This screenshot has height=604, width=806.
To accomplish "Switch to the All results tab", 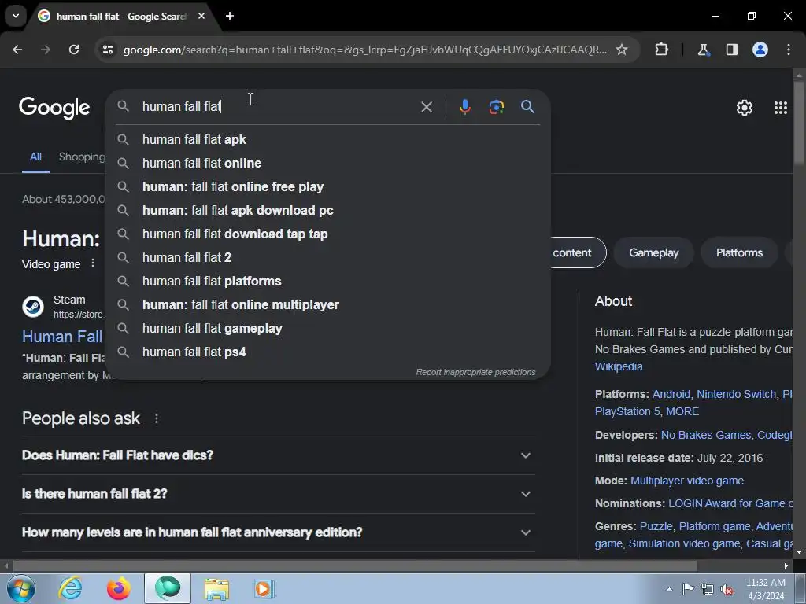I will tap(35, 157).
